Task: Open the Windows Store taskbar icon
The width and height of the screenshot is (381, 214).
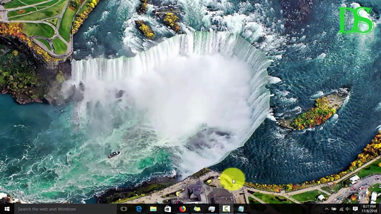Action: (x=168, y=209)
